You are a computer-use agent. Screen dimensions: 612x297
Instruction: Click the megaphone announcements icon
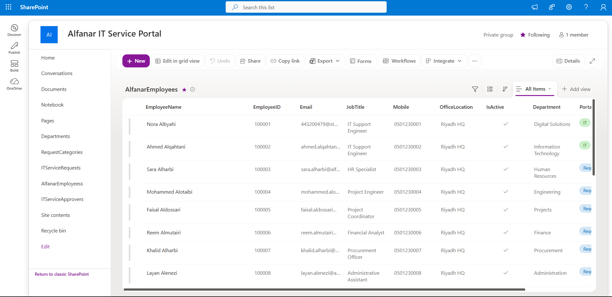535,7
